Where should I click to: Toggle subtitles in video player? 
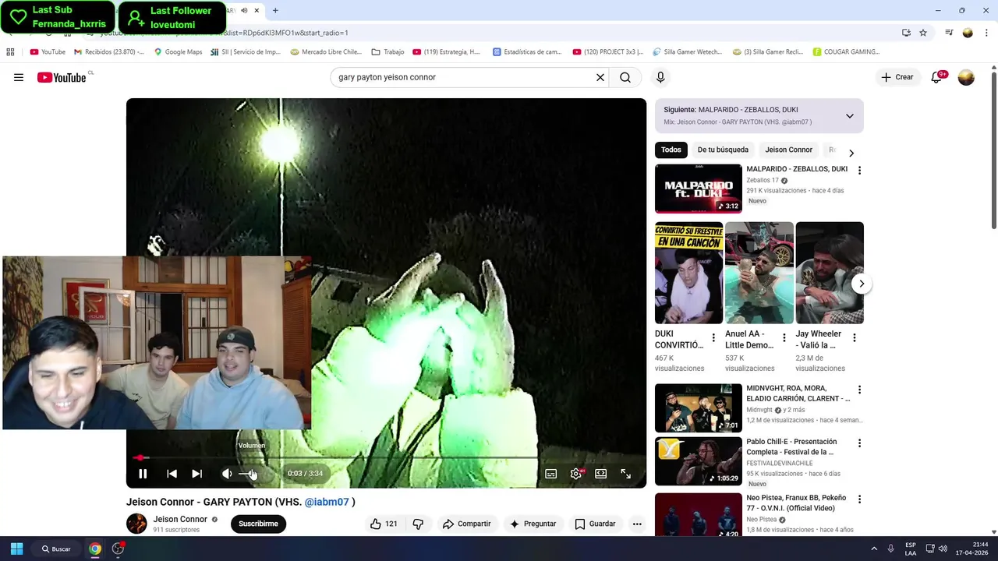pyautogui.click(x=551, y=474)
